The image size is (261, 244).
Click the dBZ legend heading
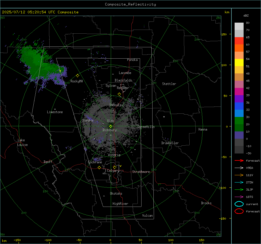(x=246, y=16)
